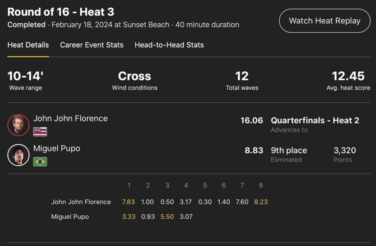
Task: Click the 9th place result text
Action: coord(289,151)
